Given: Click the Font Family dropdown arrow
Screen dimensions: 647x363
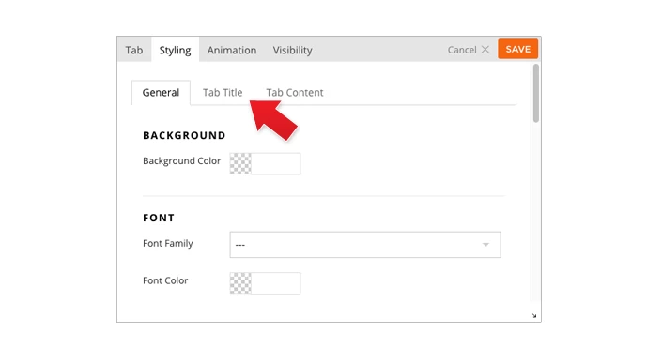Looking at the screenshot, I should [x=485, y=245].
